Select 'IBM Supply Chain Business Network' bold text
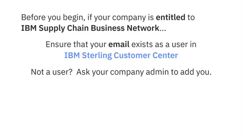243x137 pixels. pyautogui.click(x=90, y=28)
